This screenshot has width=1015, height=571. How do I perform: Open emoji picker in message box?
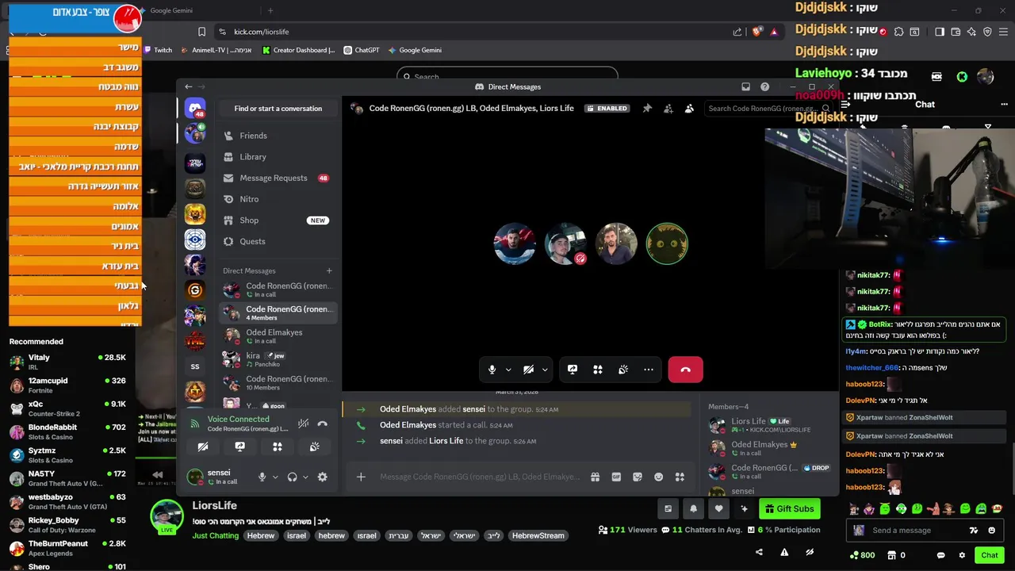point(658,477)
